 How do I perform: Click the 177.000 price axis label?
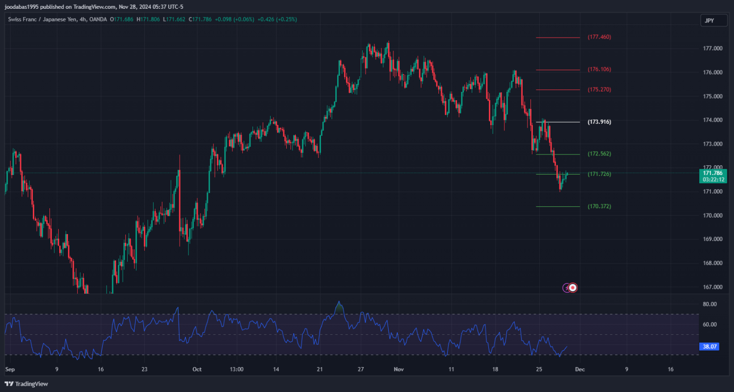pos(712,48)
